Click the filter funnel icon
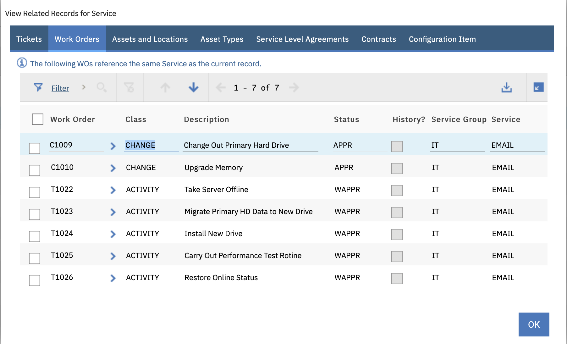 tap(38, 87)
